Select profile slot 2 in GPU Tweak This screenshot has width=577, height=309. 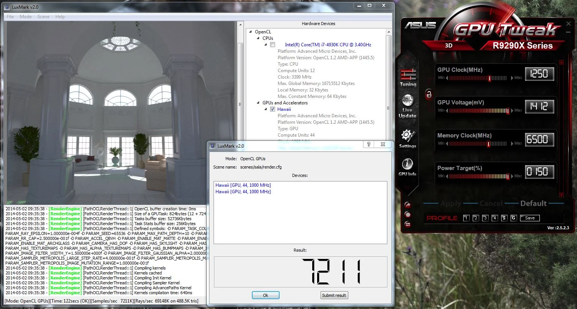coord(476,218)
